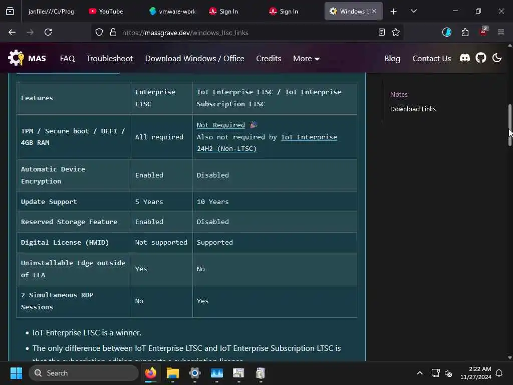Open the blue circular extension icon
Image resolution: width=513 pixels, height=385 pixels.
[x=446, y=32]
